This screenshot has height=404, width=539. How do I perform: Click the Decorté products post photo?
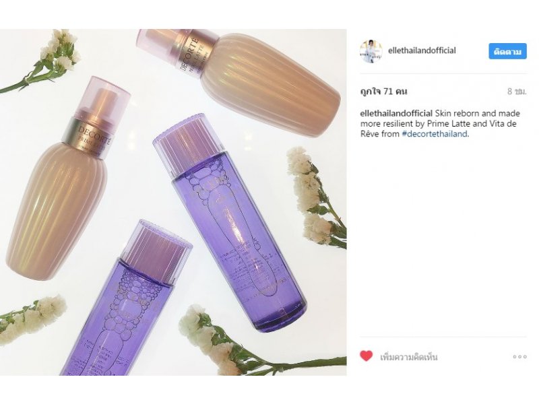click(173, 202)
